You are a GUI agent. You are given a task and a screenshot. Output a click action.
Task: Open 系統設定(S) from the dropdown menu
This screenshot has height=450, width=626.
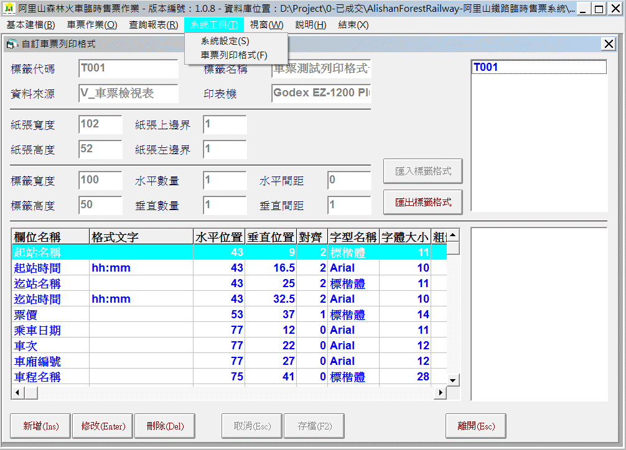225,41
